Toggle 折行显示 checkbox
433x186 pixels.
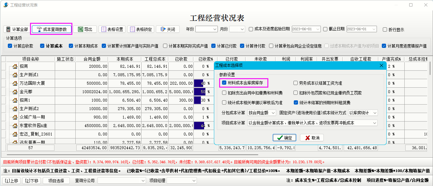click(x=385, y=29)
